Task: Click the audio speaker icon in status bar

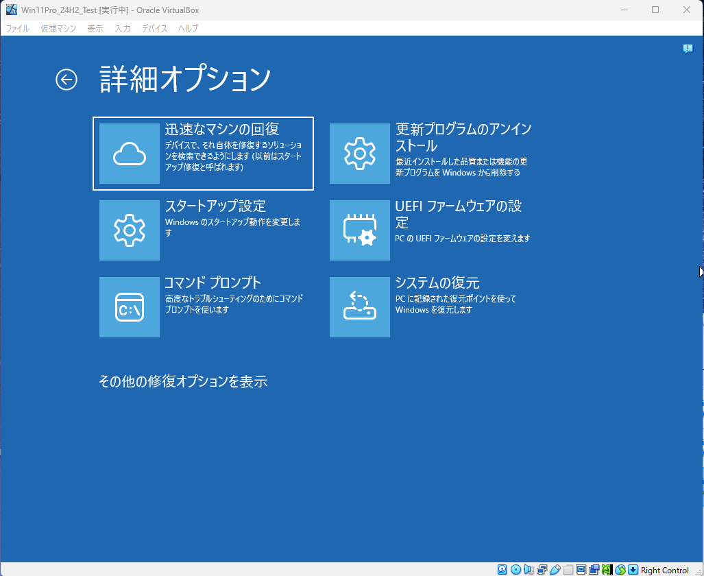Action: (x=529, y=570)
